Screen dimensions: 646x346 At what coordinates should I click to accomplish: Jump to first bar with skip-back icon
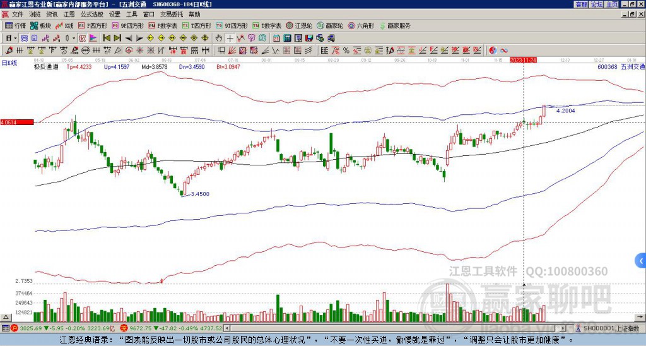click(x=106, y=39)
